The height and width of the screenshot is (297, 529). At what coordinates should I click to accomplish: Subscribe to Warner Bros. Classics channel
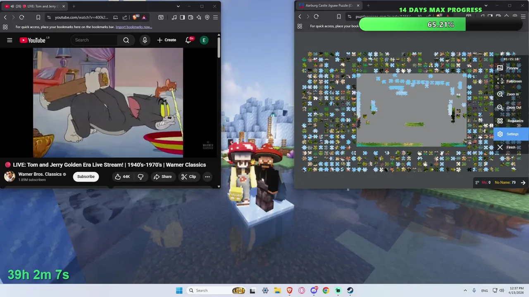coord(86,177)
